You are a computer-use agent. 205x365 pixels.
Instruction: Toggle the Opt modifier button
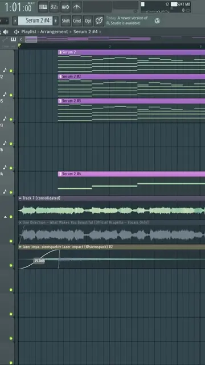click(88, 21)
